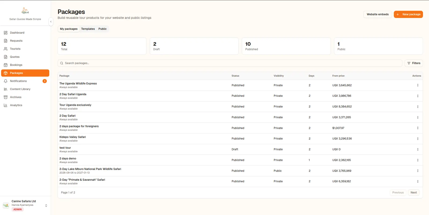Switch to the Public tab
Image resolution: width=429 pixels, height=215 pixels.
tap(102, 29)
